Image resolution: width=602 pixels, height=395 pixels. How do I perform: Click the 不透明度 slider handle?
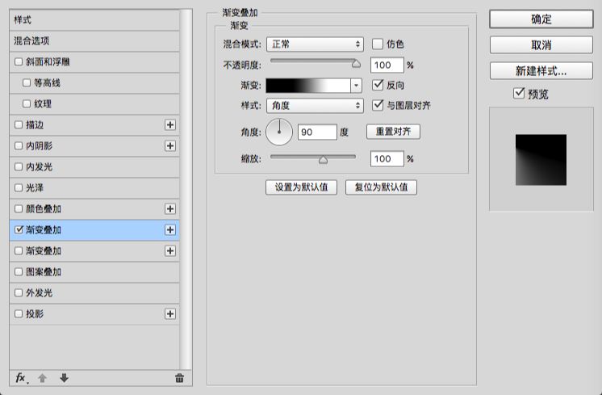click(x=357, y=63)
